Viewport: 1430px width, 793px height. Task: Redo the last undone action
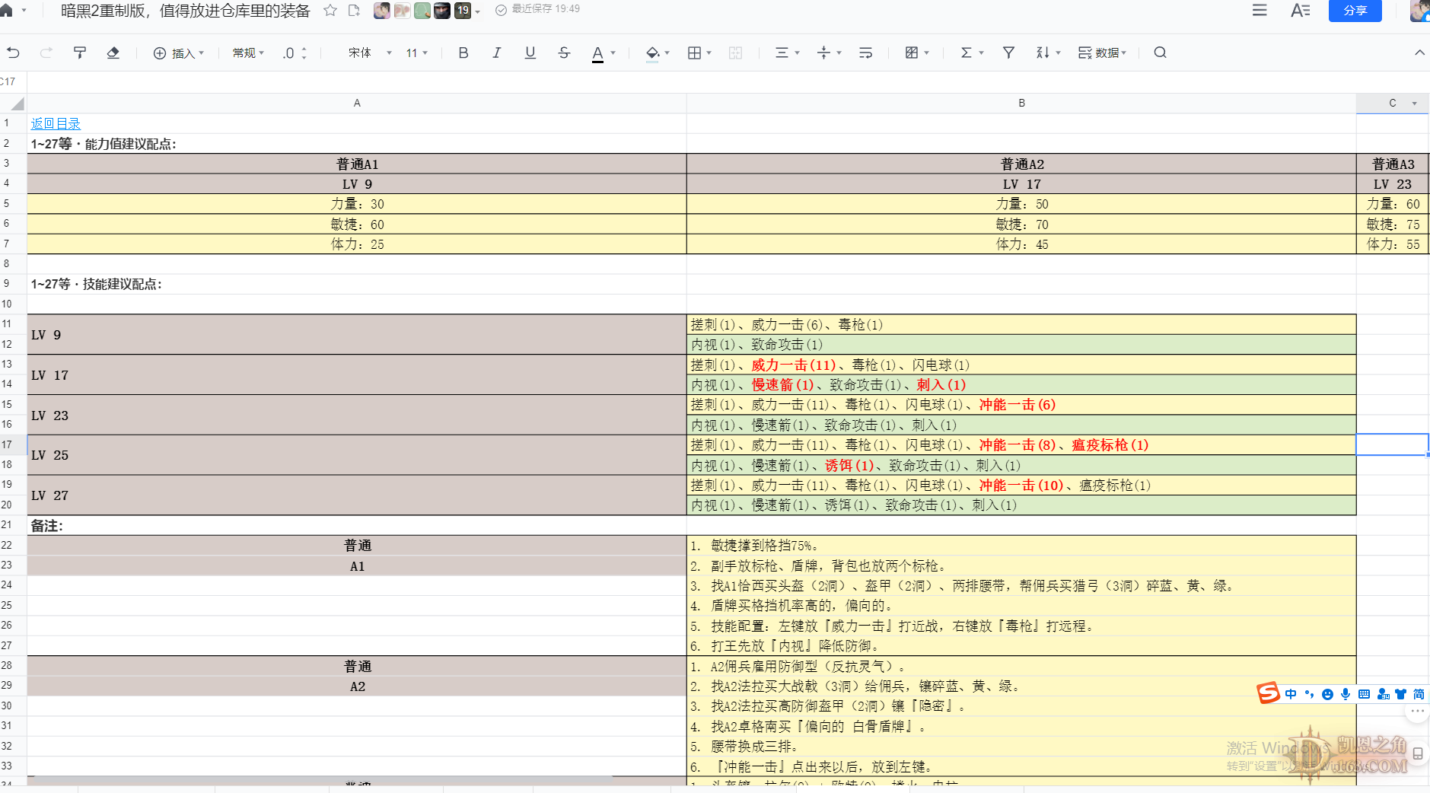46,53
